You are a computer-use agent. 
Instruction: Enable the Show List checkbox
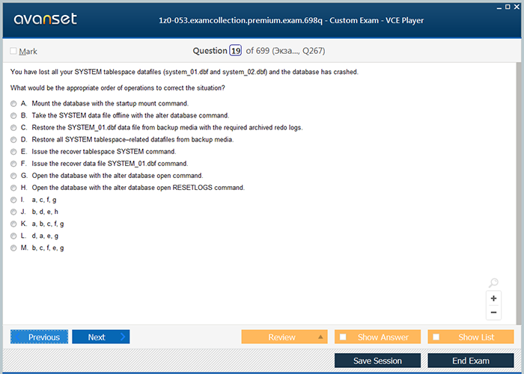(436, 337)
